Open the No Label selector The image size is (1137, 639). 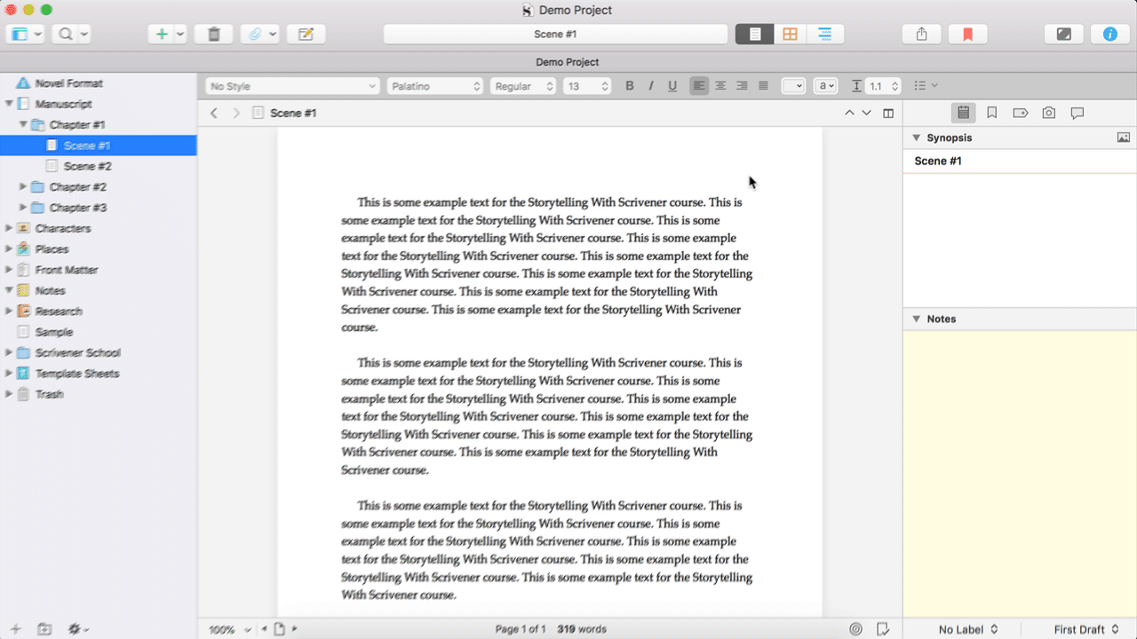click(x=968, y=629)
